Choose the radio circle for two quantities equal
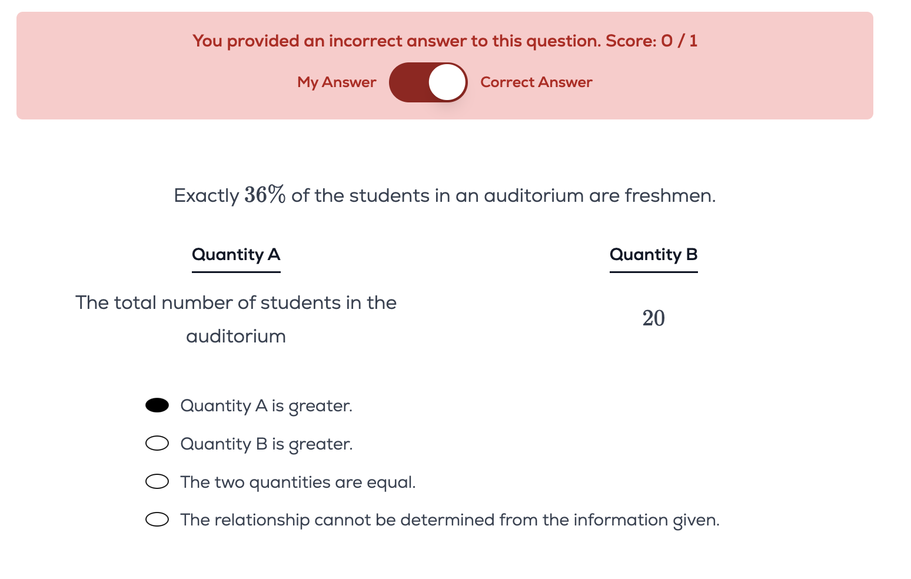This screenshot has height=579, width=911. 157,481
